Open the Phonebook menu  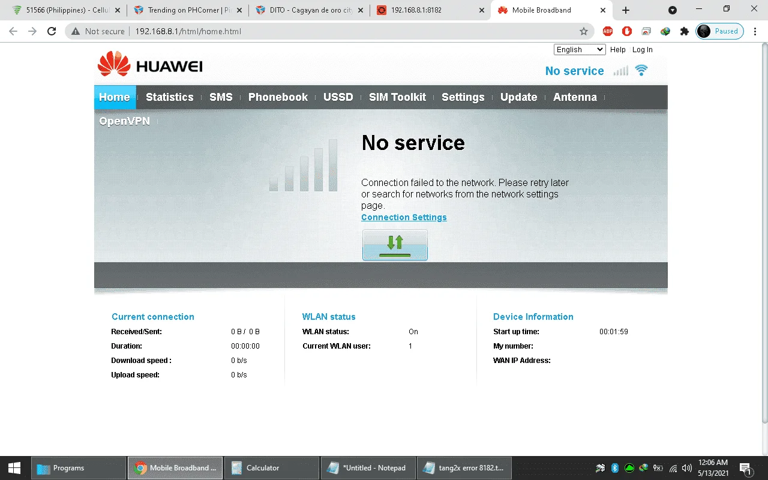278,97
